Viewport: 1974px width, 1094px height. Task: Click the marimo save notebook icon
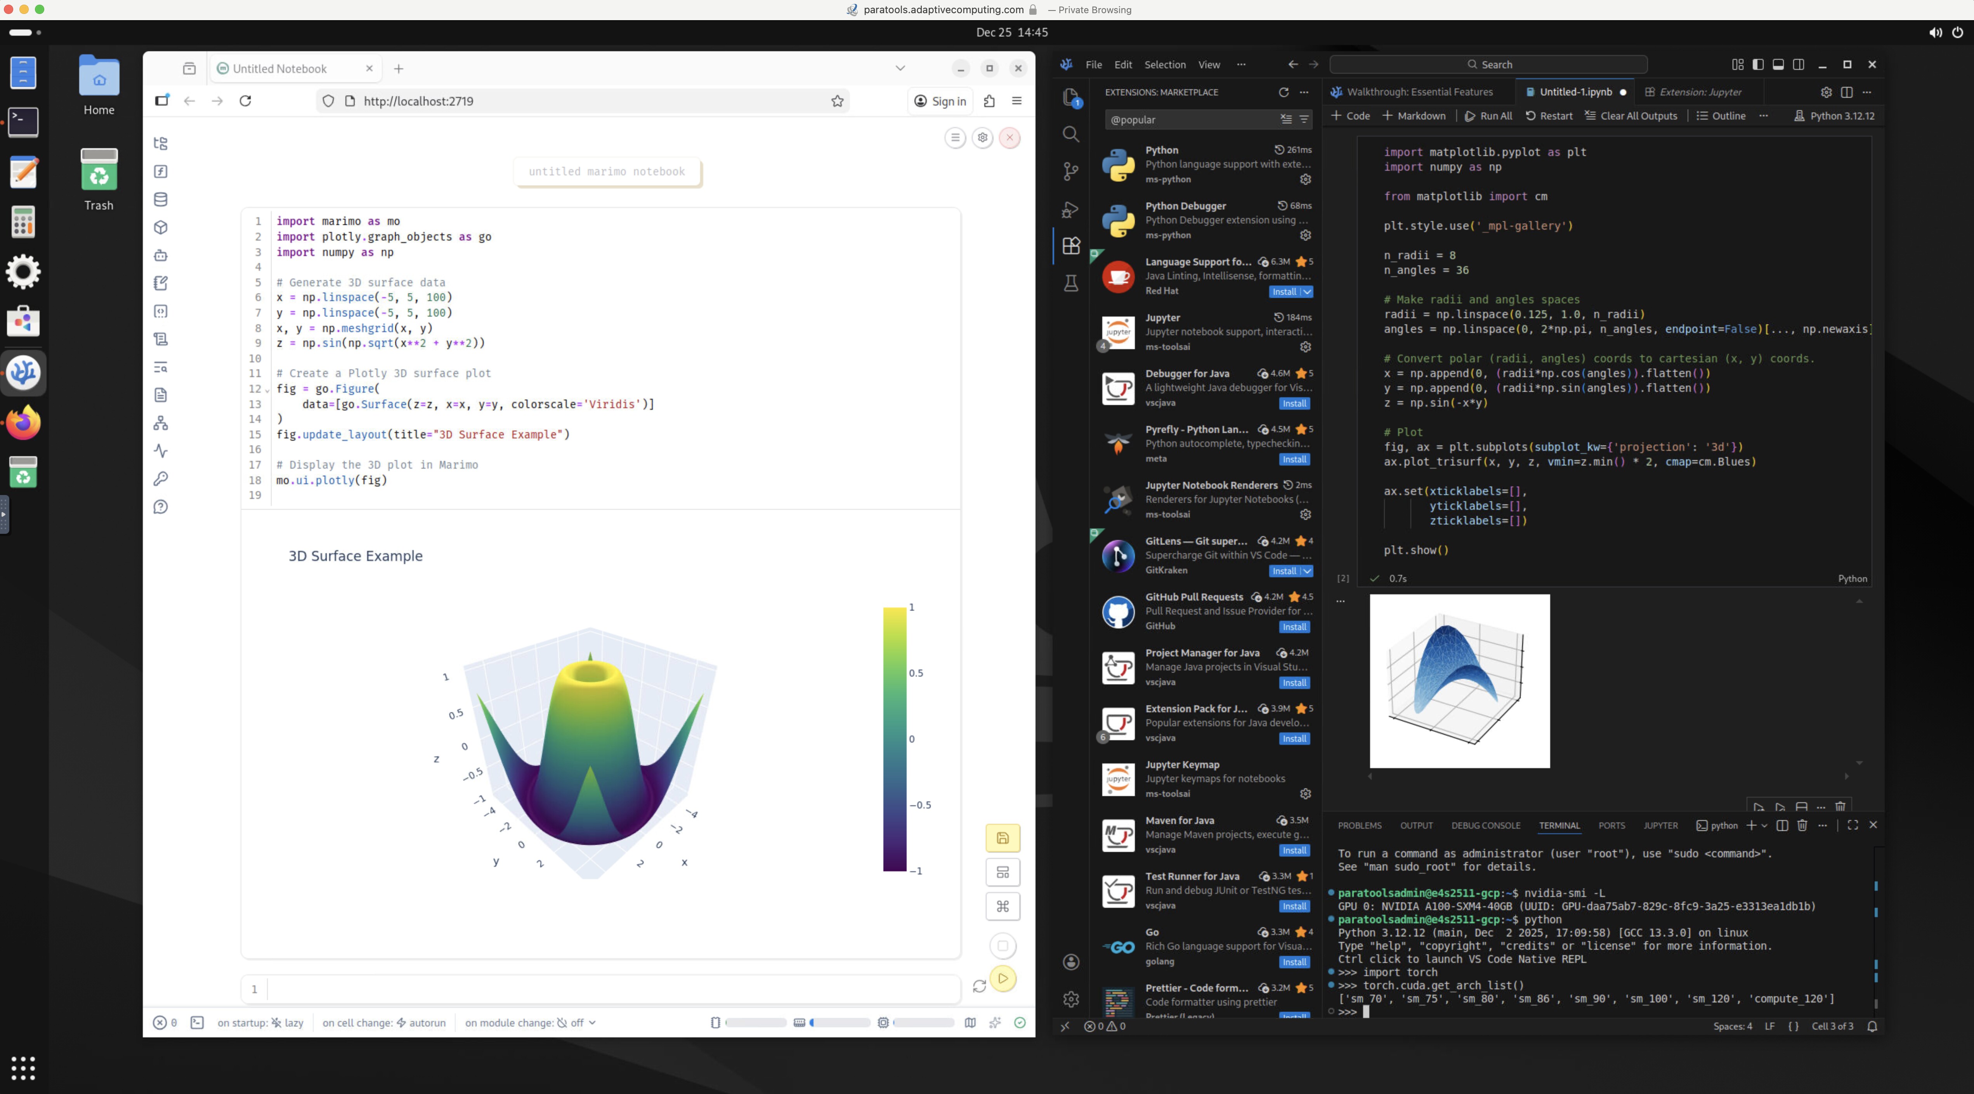[1002, 838]
